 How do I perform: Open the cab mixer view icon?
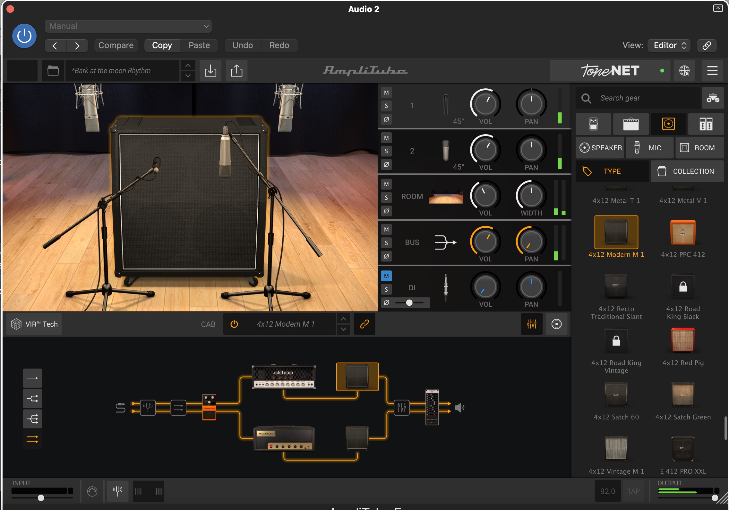click(x=532, y=324)
